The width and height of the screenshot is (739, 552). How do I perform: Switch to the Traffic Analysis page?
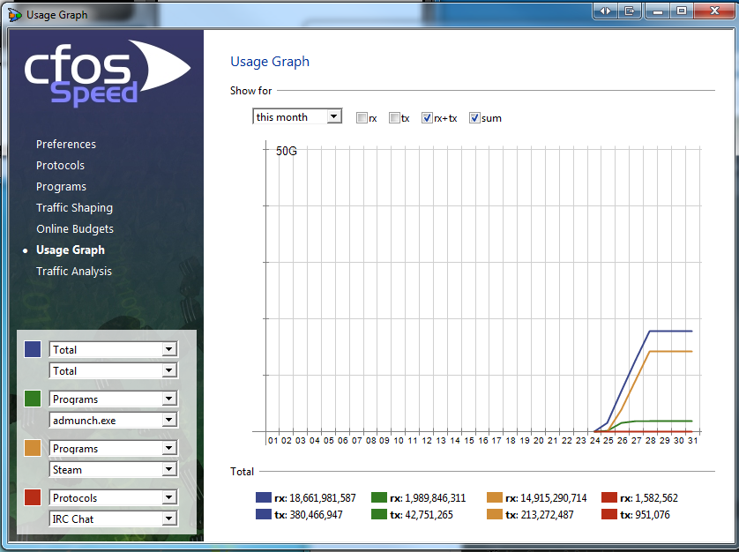pyautogui.click(x=74, y=272)
